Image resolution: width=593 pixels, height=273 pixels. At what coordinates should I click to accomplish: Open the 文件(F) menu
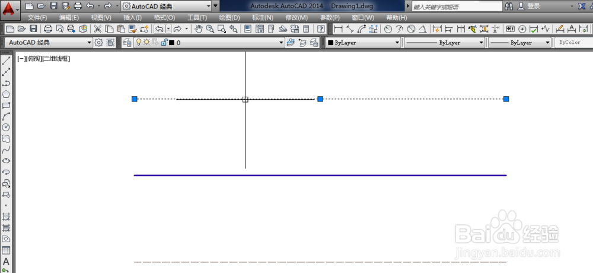pyautogui.click(x=37, y=18)
